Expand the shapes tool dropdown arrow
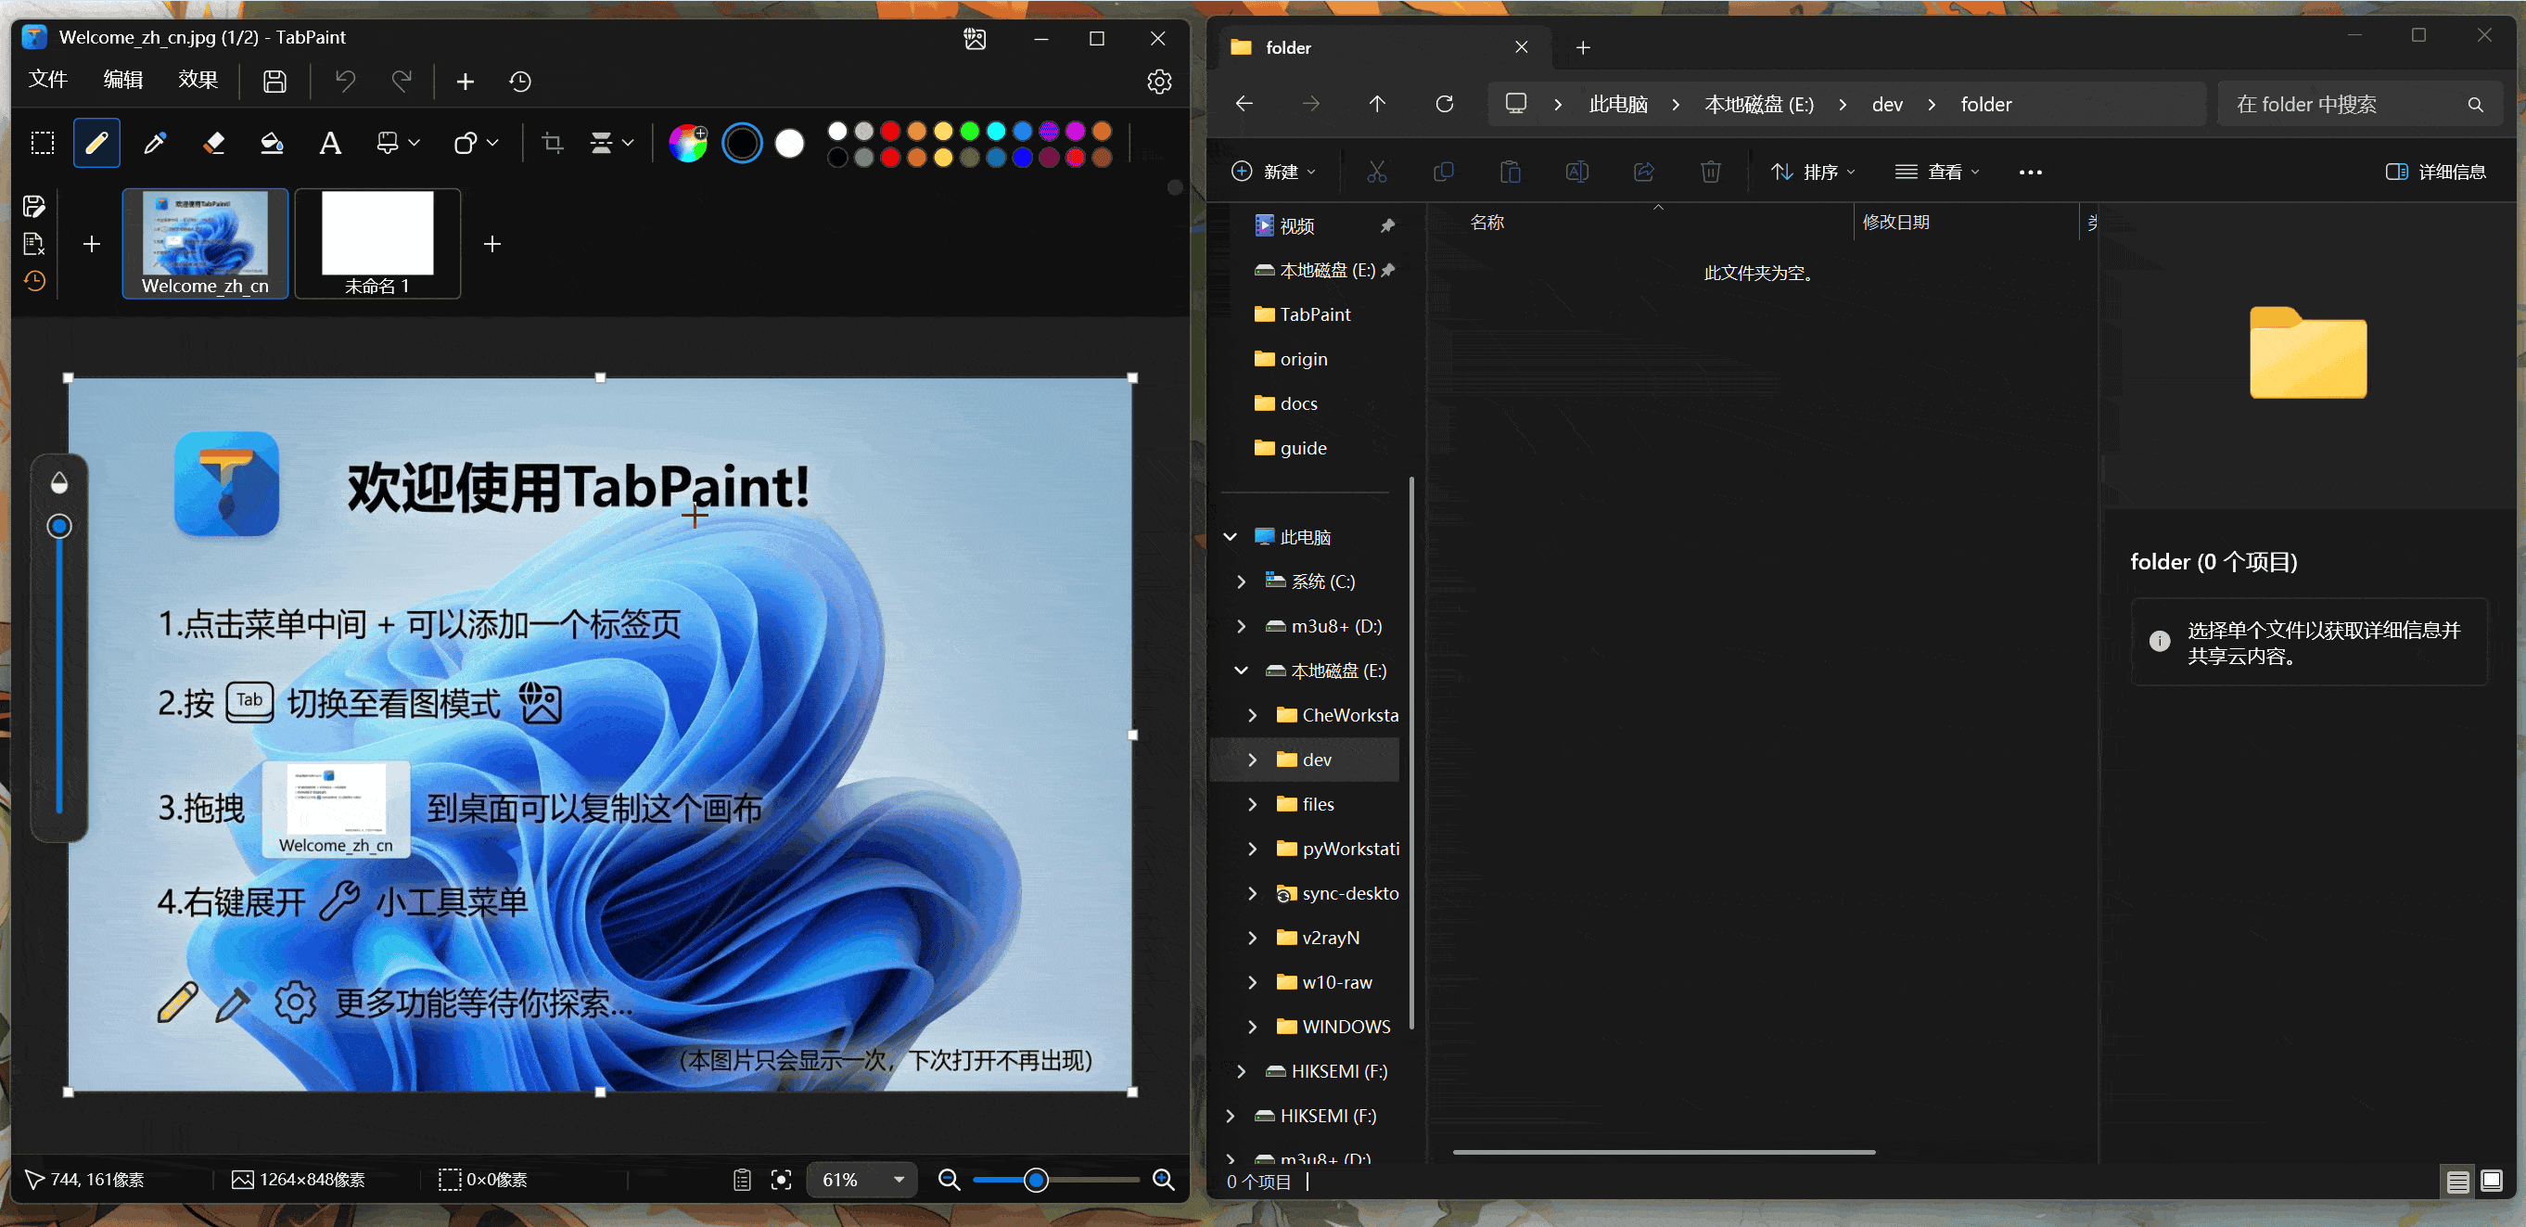The width and height of the screenshot is (2526, 1227). [x=492, y=143]
